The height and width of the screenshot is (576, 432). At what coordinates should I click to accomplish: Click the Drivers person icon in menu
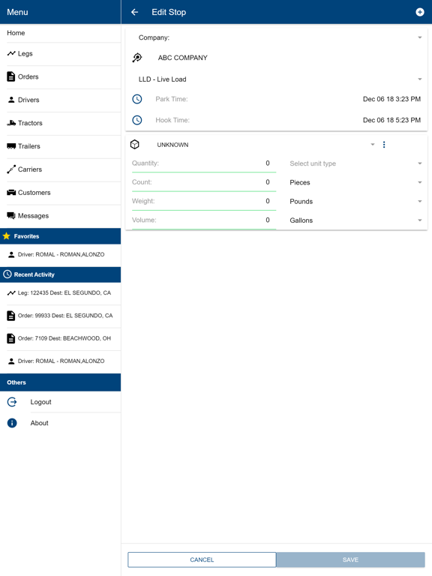(x=11, y=100)
